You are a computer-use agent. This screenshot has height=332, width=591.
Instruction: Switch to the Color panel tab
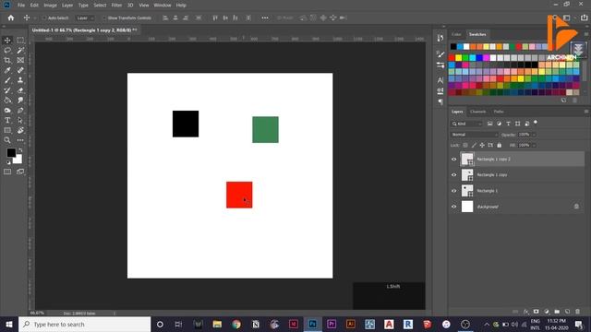pyautogui.click(x=456, y=34)
